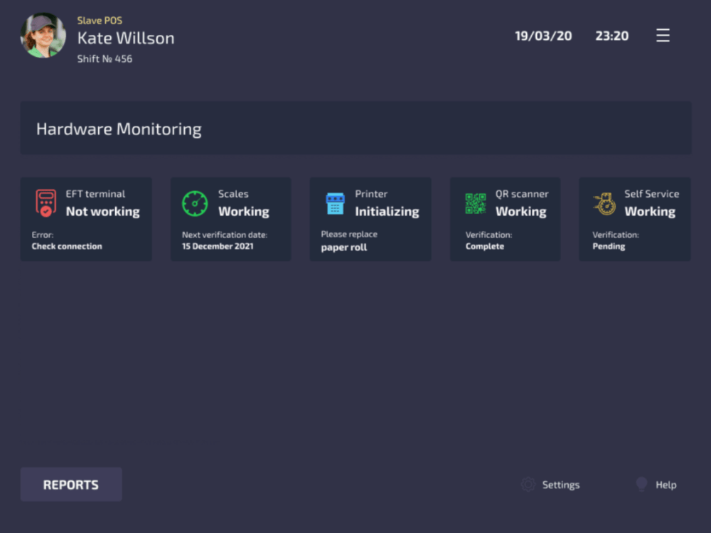The image size is (711, 533).
Task: Click the green QR scanner icon
Action: point(476,203)
